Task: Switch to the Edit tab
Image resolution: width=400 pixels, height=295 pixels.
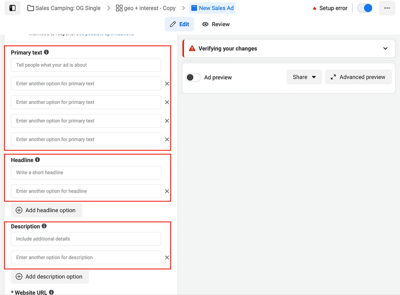Action: 179,24
